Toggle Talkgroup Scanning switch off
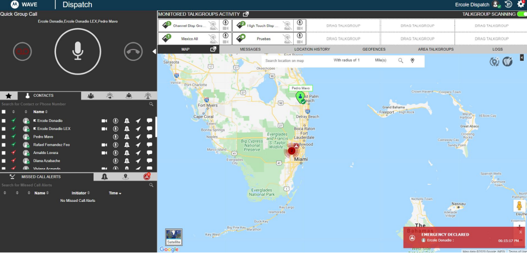 tap(522, 14)
